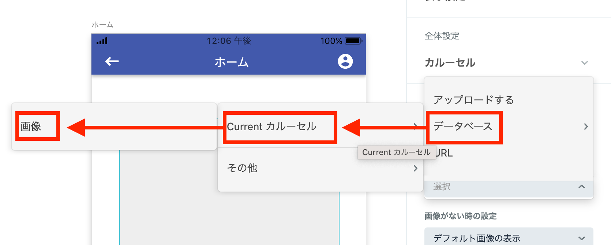Collapse the カルーセル section with its chevron

click(x=584, y=63)
